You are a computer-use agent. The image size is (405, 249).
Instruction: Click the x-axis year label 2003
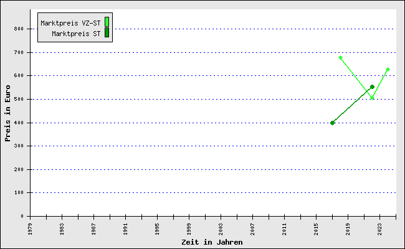click(221, 229)
